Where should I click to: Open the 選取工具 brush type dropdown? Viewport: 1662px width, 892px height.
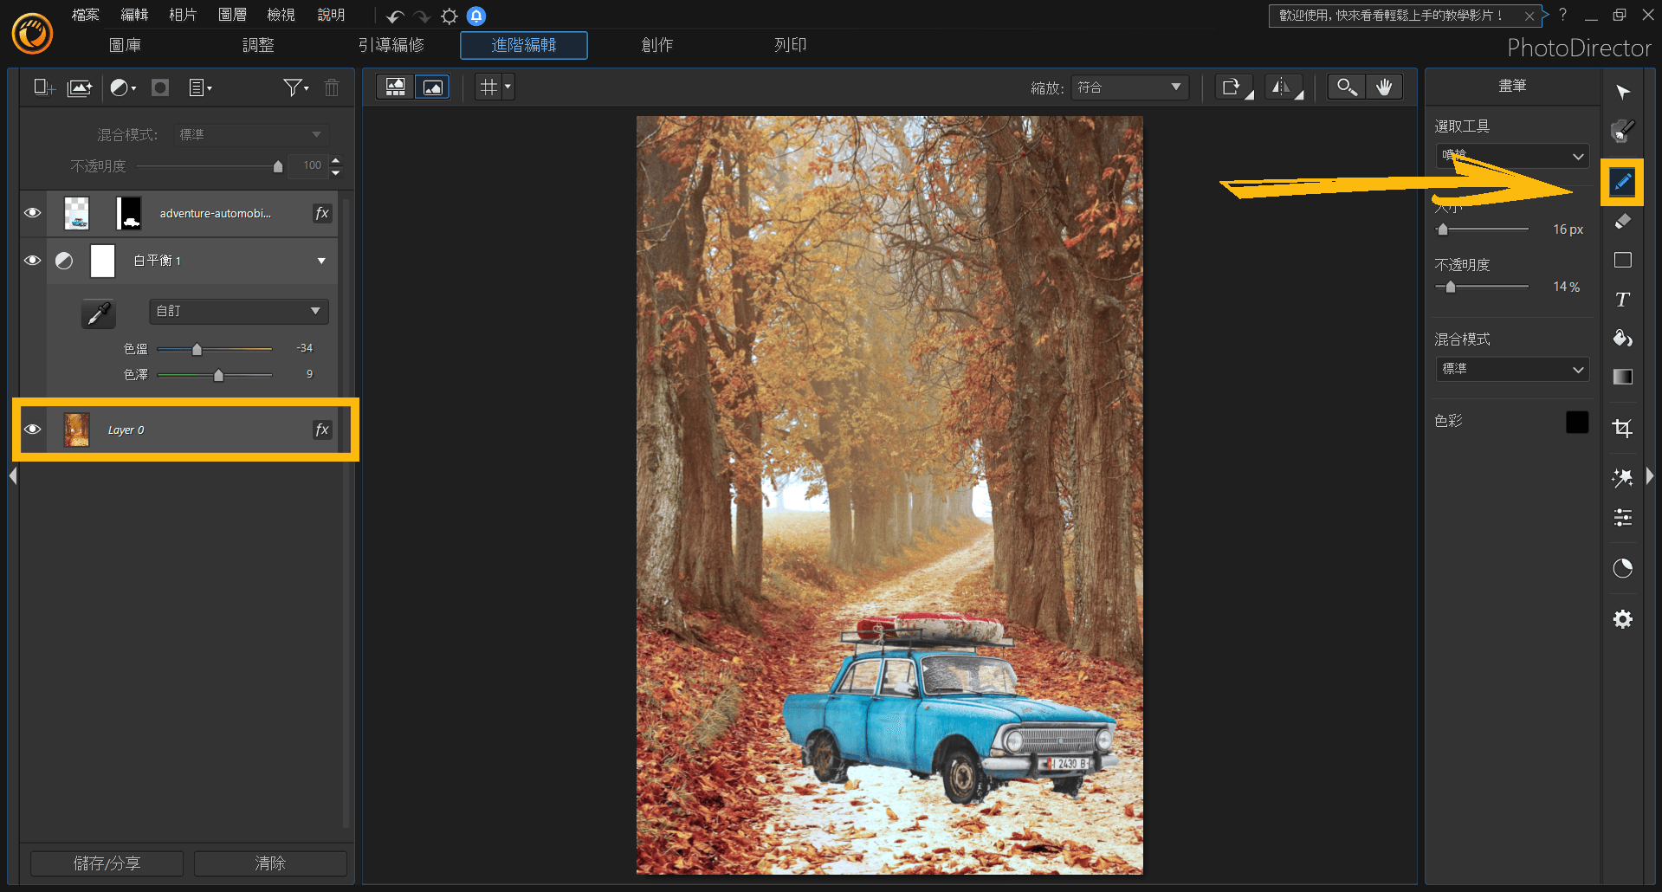point(1511,156)
